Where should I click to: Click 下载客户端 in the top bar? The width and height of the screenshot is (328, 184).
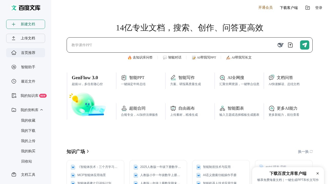pos(289,8)
